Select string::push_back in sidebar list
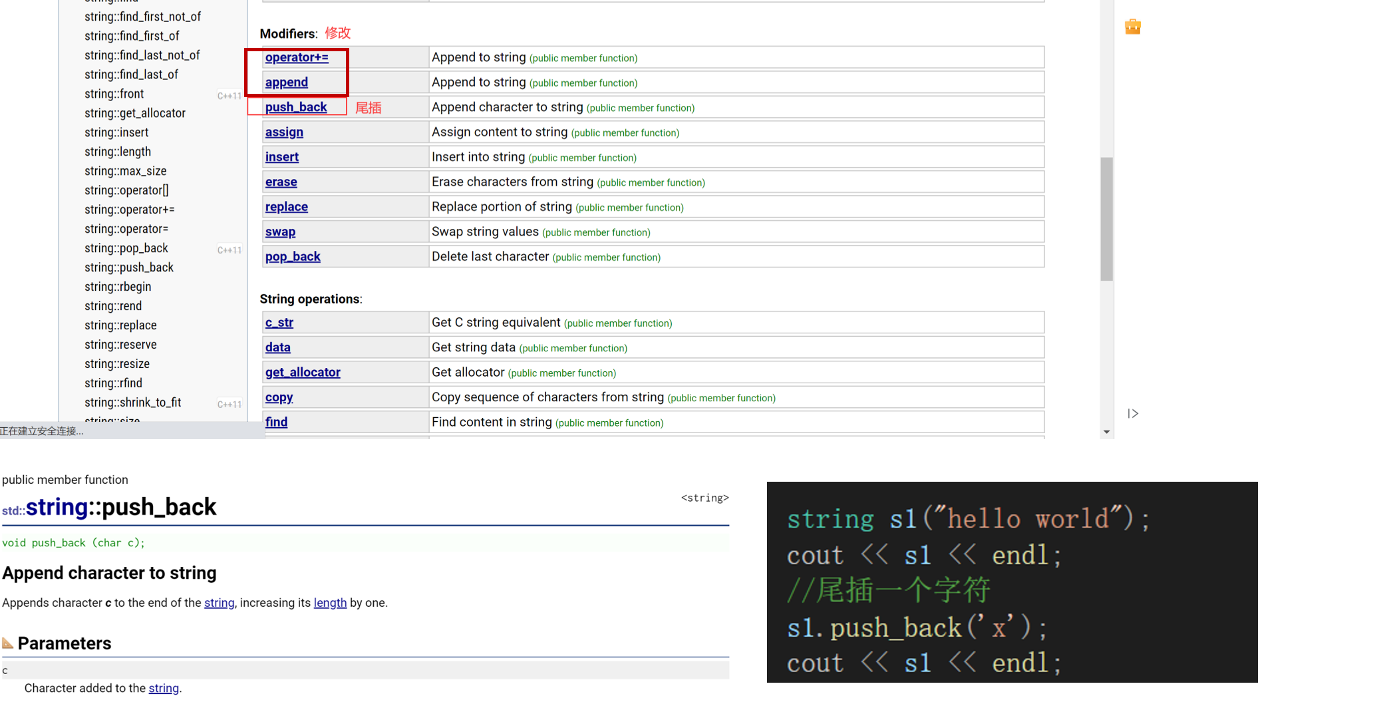This screenshot has width=1377, height=702. tap(129, 267)
